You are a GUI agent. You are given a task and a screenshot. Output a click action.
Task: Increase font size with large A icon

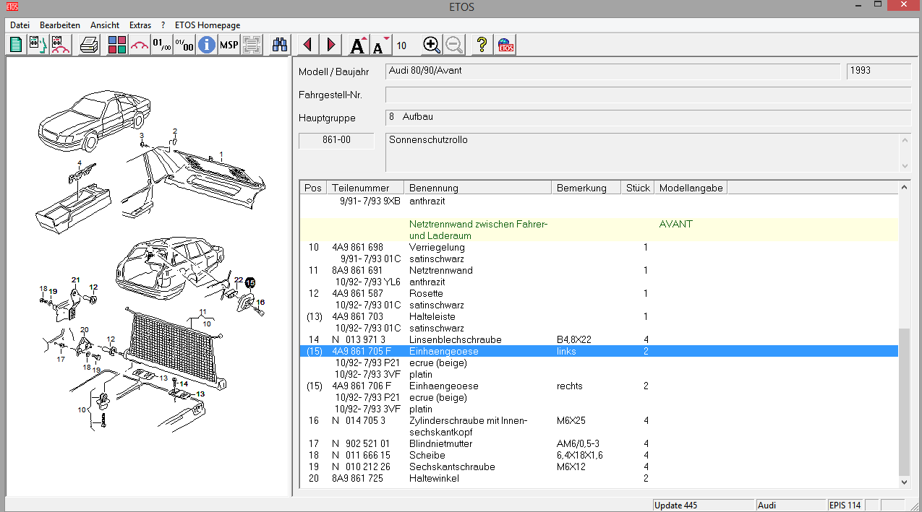click(358, 45)
